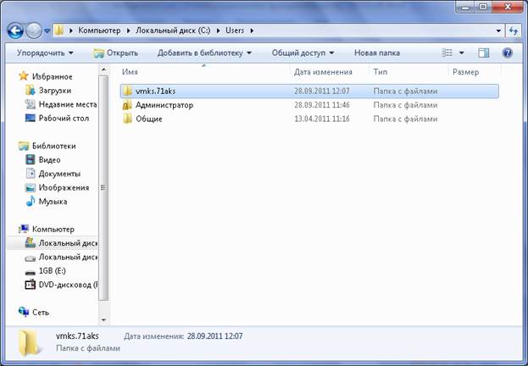Click the folder icon in address bar

tap(59, 30)
